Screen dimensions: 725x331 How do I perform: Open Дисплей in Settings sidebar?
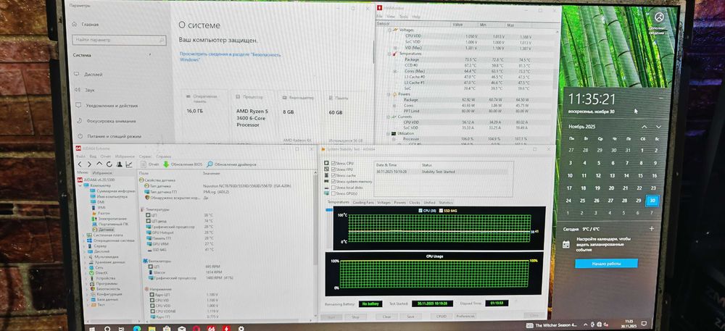click(88, 75)
